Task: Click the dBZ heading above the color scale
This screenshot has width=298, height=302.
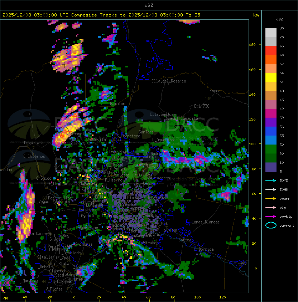Action: pyautogui.click(x=279, y=19)
